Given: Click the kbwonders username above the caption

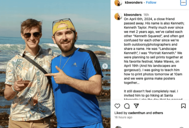Looking at the screenshot, I should (x=133, y=14).
